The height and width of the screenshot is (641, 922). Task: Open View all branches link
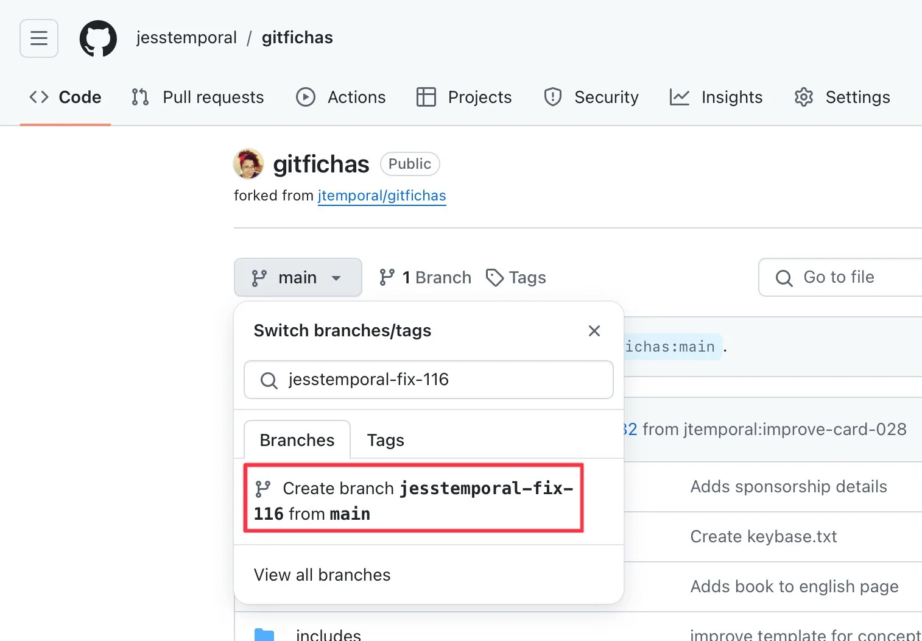322,575
